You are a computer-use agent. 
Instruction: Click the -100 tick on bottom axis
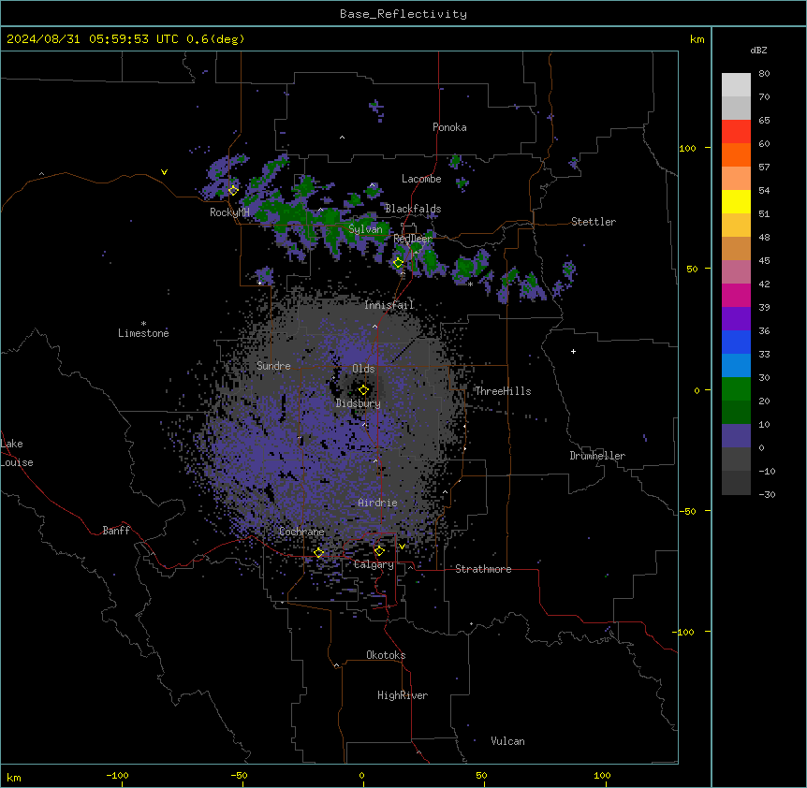[117, 776]
